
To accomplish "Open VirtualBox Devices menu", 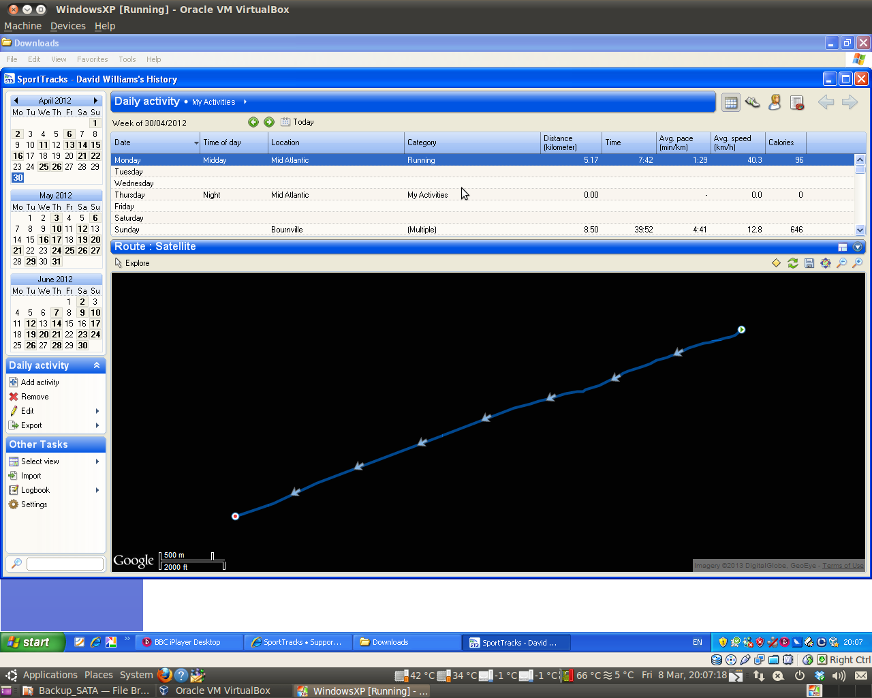I will pyautogui.click(x=68, y=26).
